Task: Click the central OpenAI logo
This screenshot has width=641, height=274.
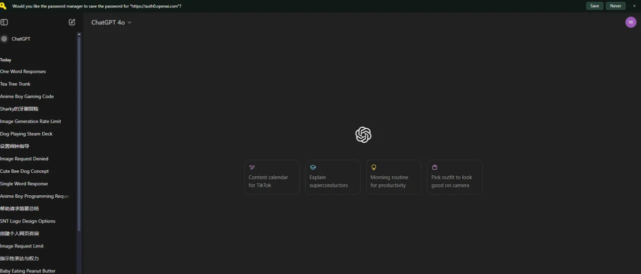Action: point(363,135)
